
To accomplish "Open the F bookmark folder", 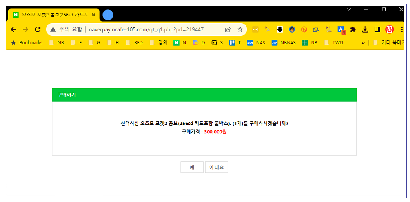I will pyautogui.click(x=76, y=43).
